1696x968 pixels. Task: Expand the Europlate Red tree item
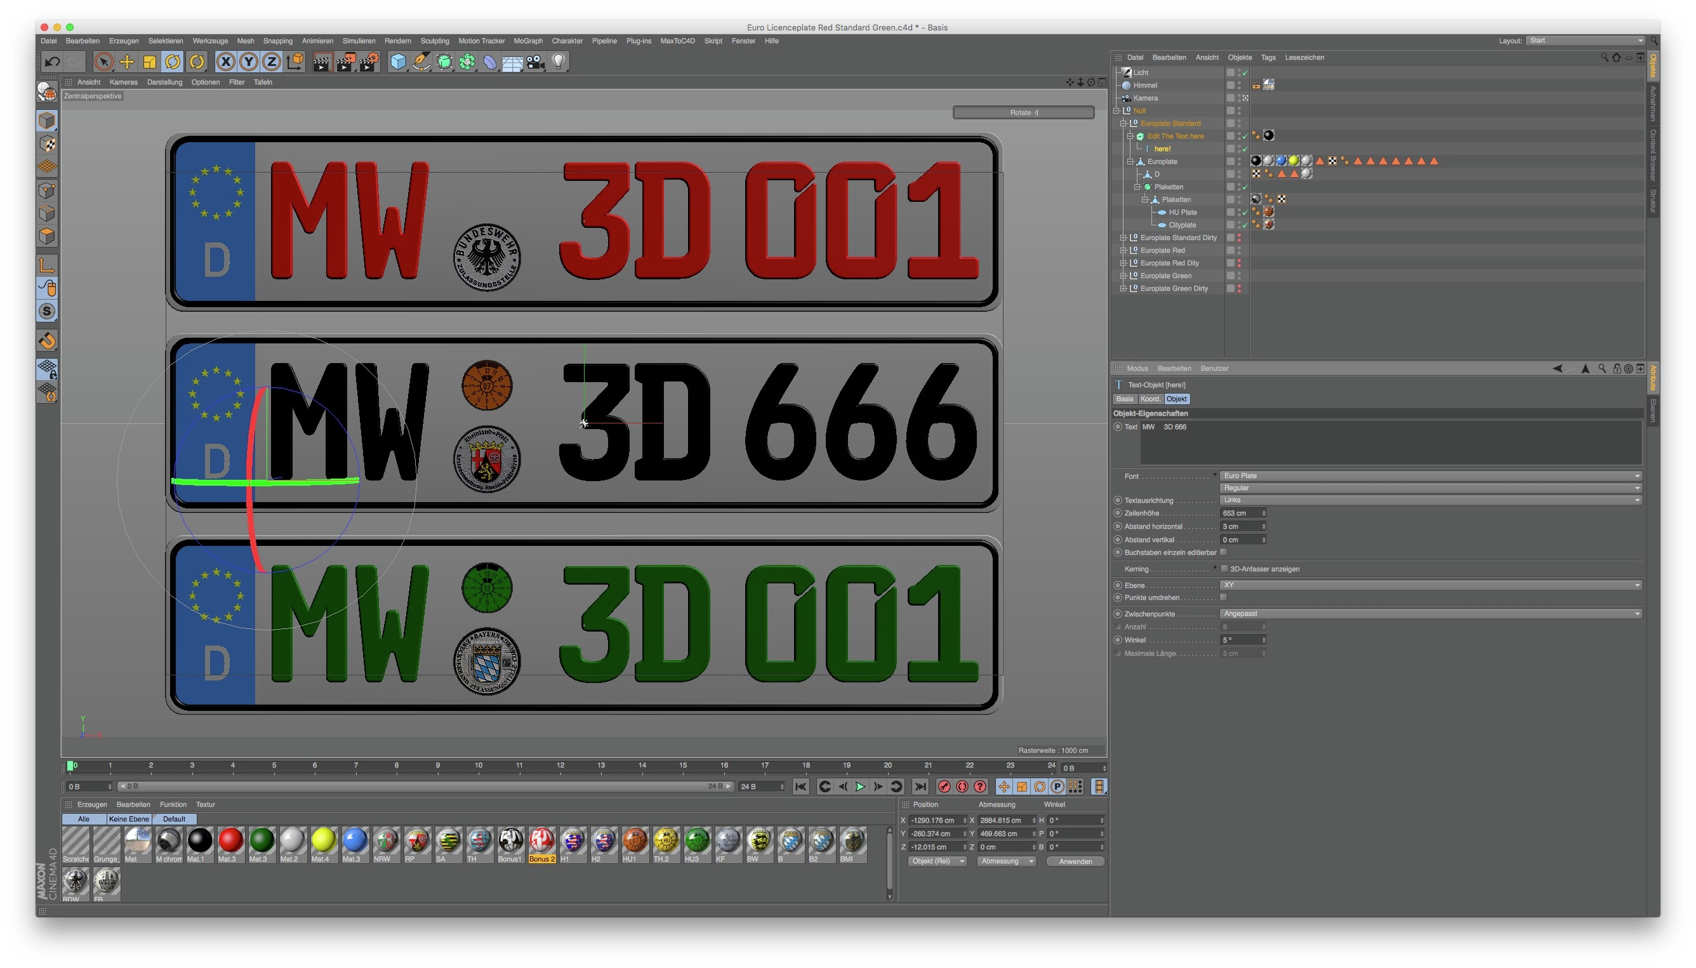pos(1123,251)
